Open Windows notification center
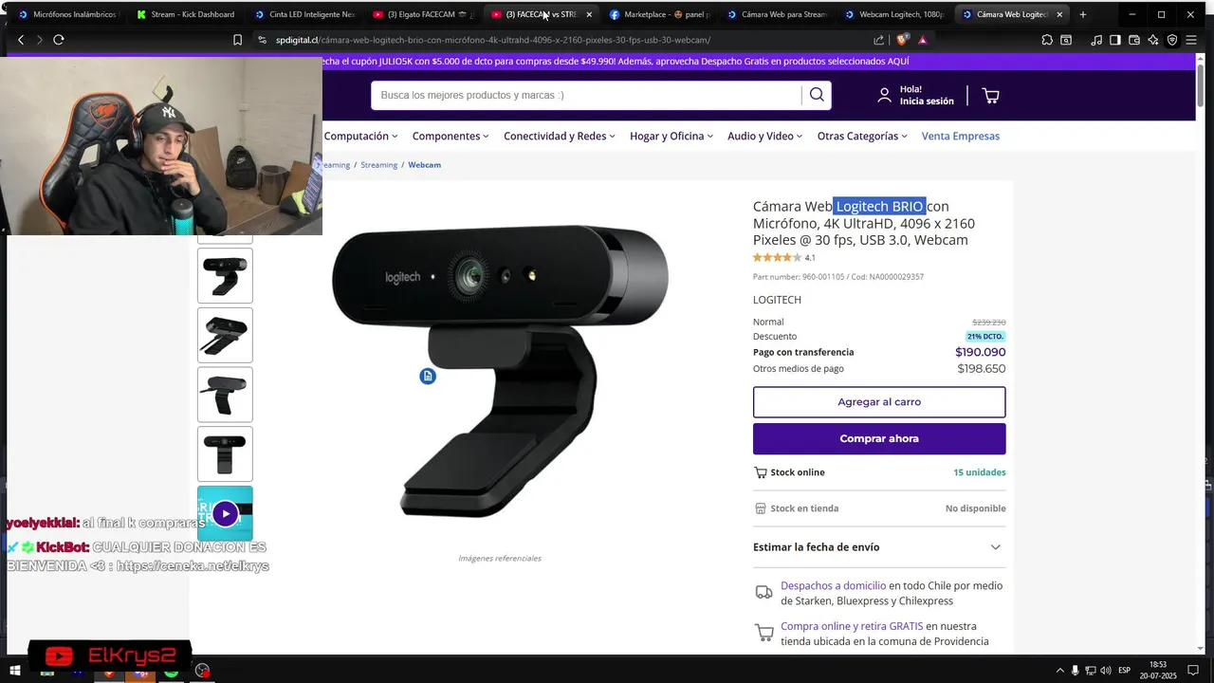This screenshot has height=683, width=1214. pyautogui.click(x=1191, y=671)
